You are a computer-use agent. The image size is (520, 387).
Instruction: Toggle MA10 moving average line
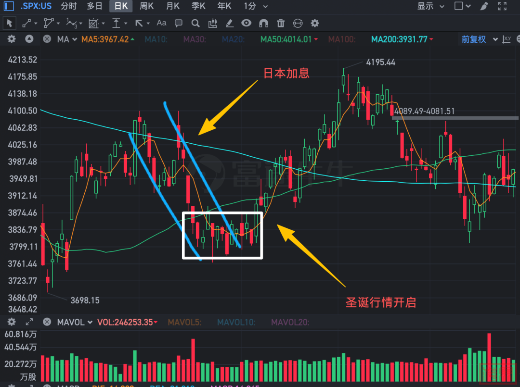click(x=156, y=39)
